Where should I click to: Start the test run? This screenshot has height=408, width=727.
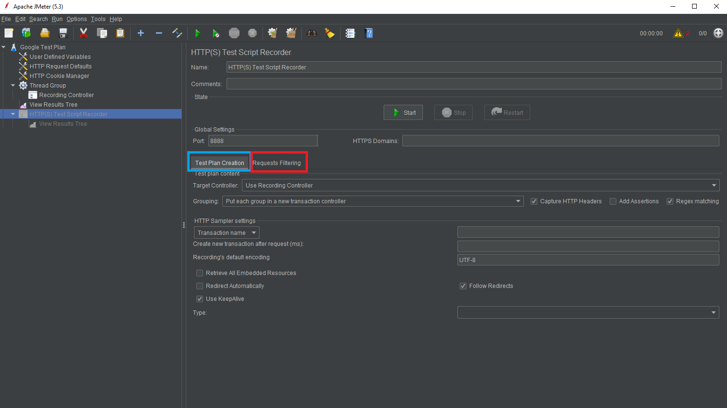tap(197, 33)
